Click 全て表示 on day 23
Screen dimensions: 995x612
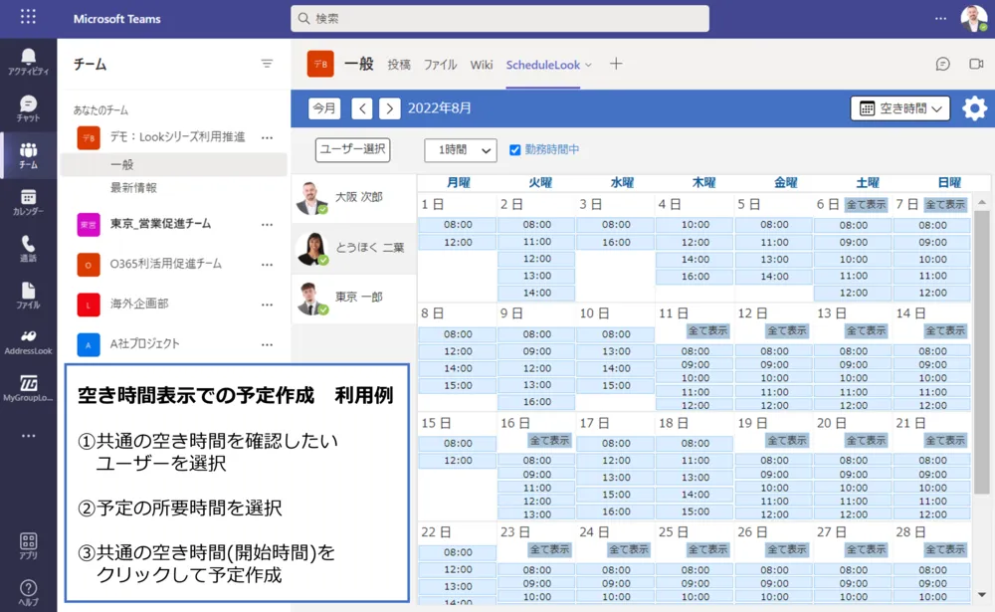[x=550, y=549]
